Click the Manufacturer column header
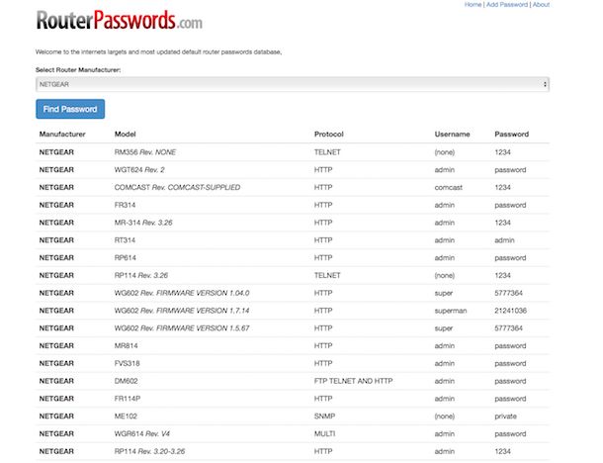 click(62, 135)
